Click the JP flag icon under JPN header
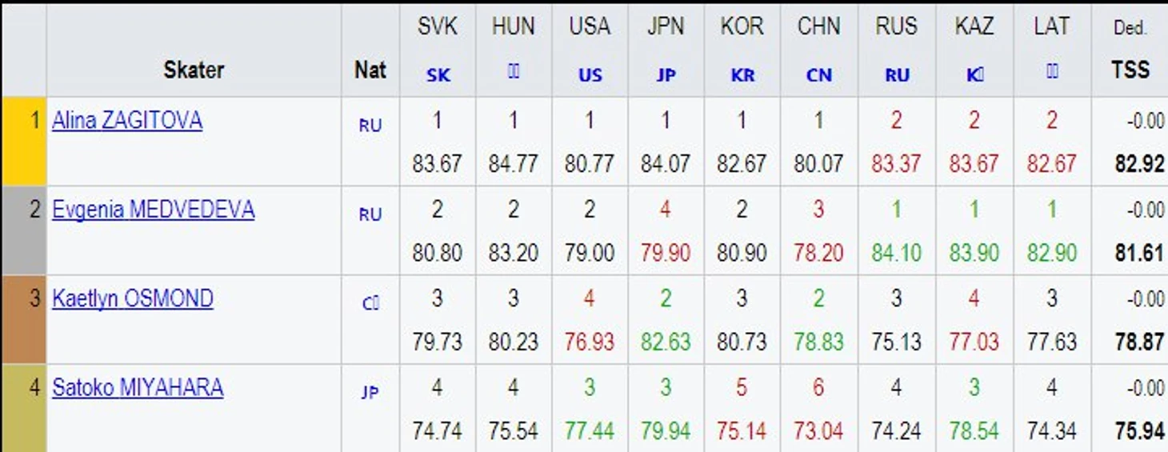The width and height of the screenshot is (1168, 452). (x=666, y=75)
